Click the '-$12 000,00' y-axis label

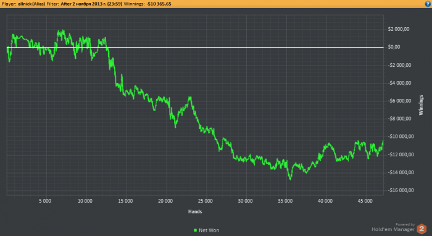(401, 154)
